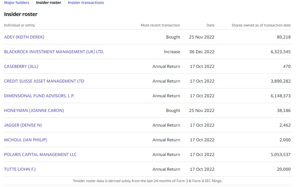
Task: Select shares value 6,148,373 for Dimensional
Action: coord(280,96)
